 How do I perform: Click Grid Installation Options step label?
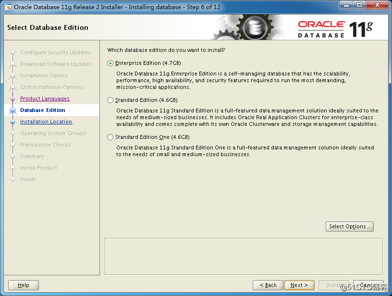pyautogui.click(x=51, y=87)
